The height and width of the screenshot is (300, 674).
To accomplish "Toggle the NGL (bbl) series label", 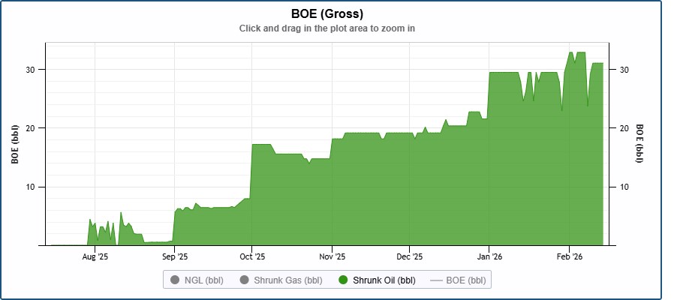I will click(203, 280).
